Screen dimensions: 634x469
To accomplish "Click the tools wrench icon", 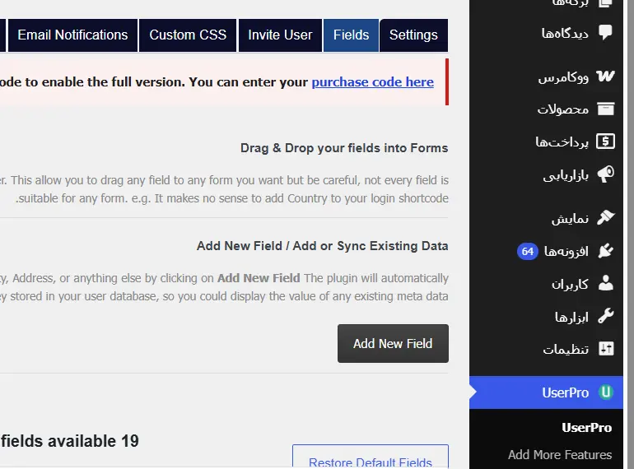I will click(x=605, y=316).
